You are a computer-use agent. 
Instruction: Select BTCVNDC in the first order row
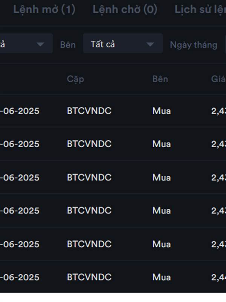(x=89, y=111)
